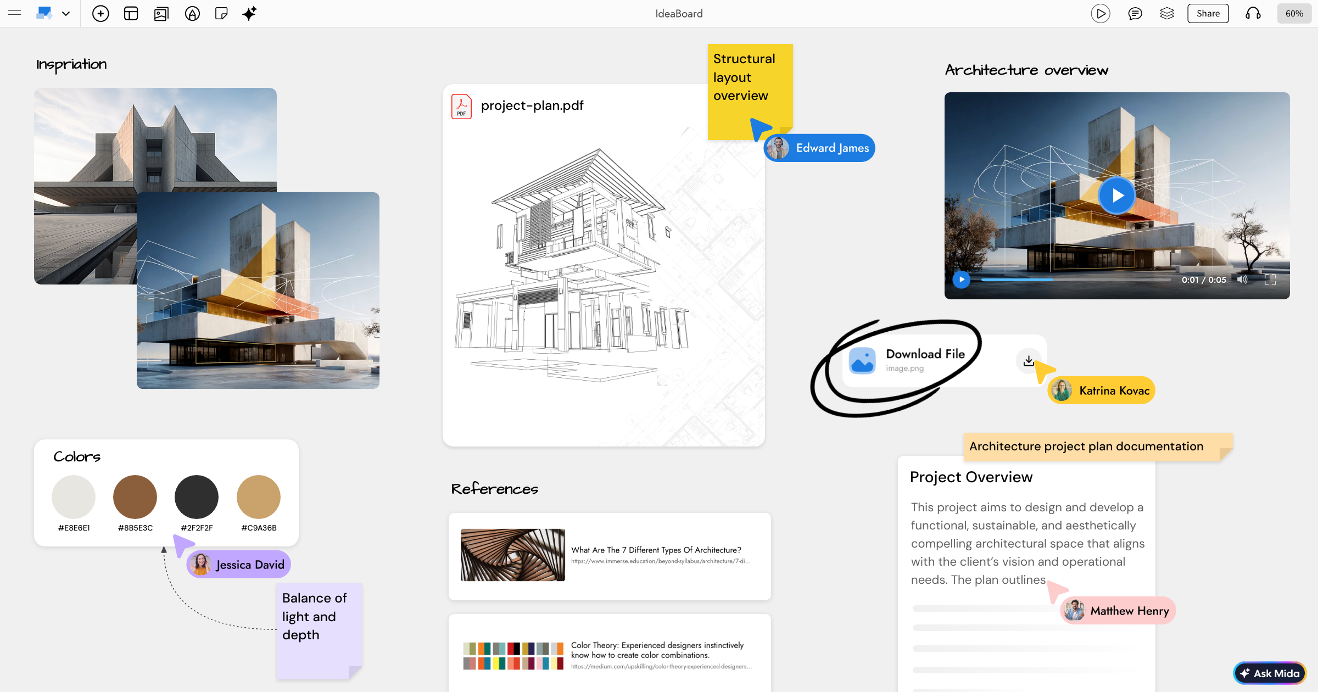Select the #2F2F2F dark swatch
Viewport: 1318px width, 692px height.
(197, 496)
